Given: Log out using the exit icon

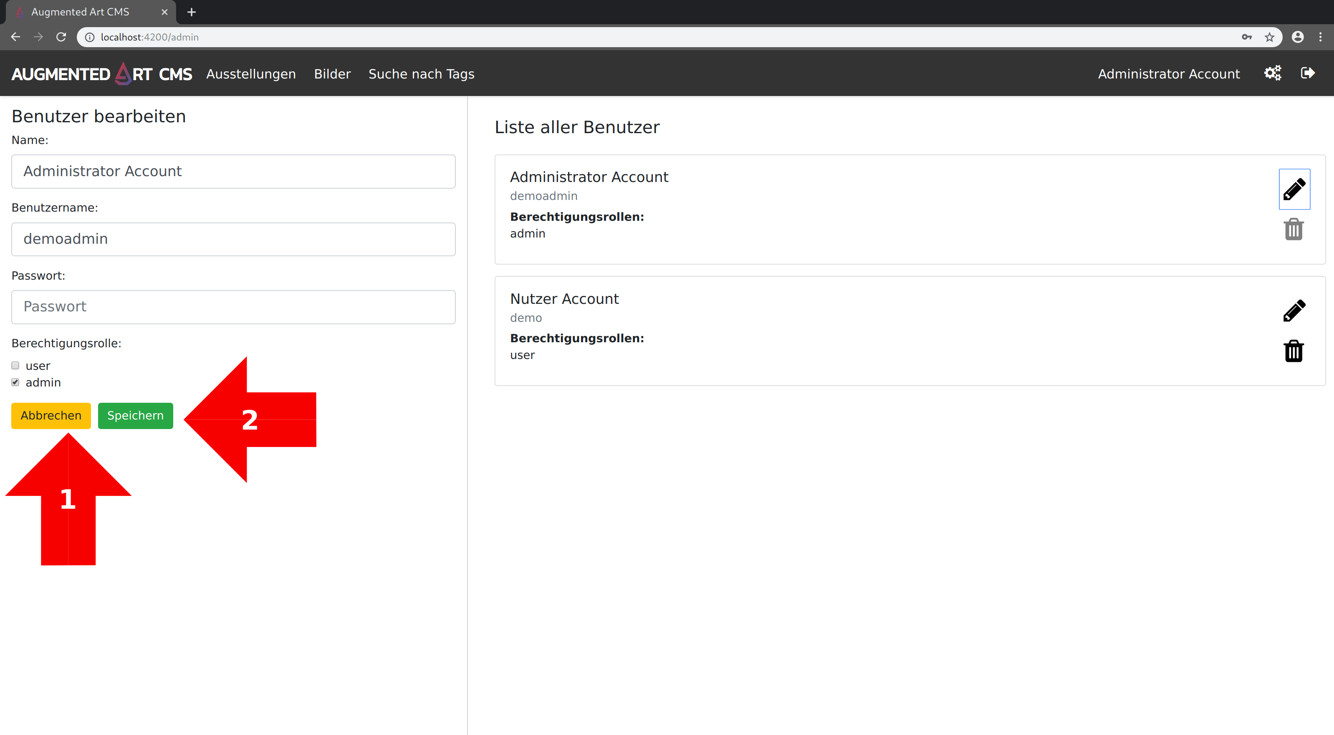Looking at the screenshot, I should click(1308, 73).
